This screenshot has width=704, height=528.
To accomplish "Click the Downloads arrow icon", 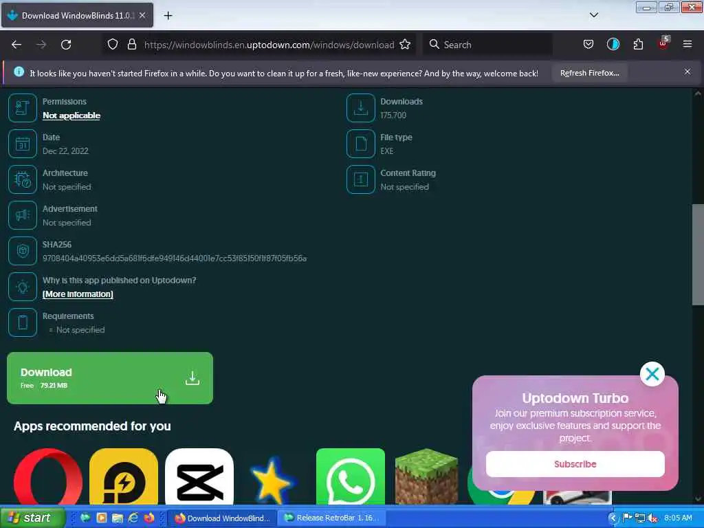I will [360, 108].
